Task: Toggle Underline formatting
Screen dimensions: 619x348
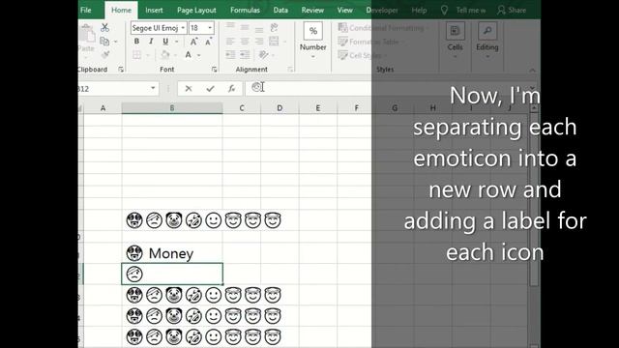Action: [165, 42]
